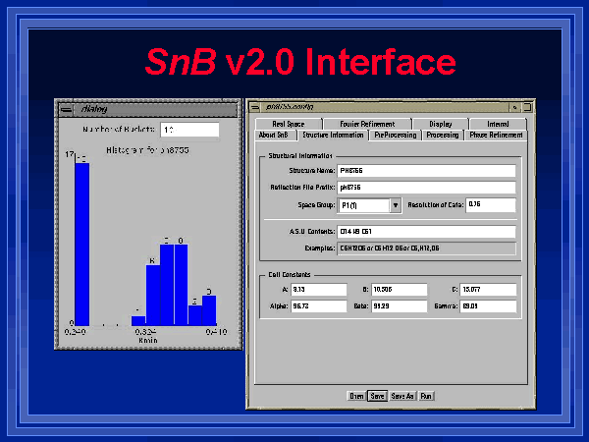Image resolution: width=589 pixels, height=442 pixels.
Task: Select the A.S.U. Contents input field
Action: (x=426, y=233)
